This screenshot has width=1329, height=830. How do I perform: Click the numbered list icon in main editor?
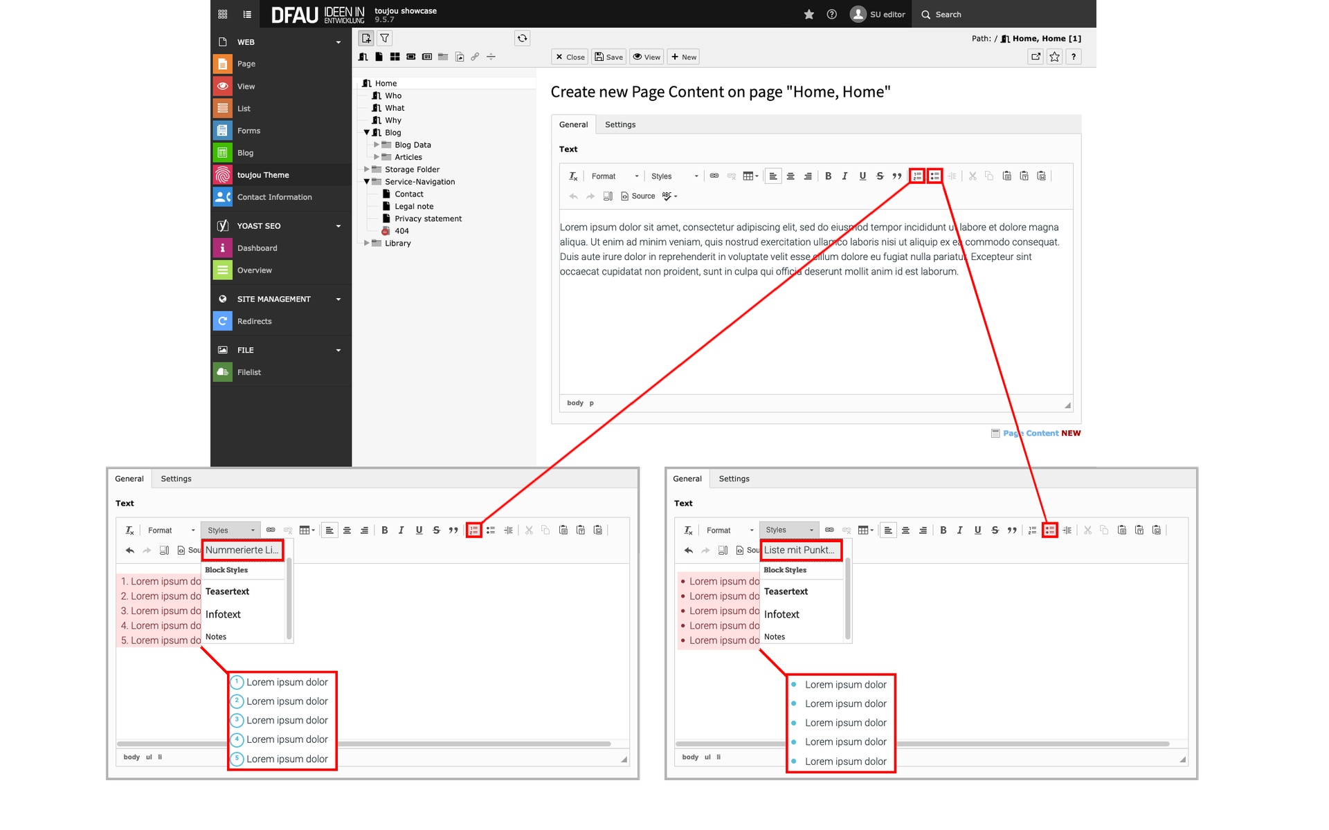click(x=917, y=176)
